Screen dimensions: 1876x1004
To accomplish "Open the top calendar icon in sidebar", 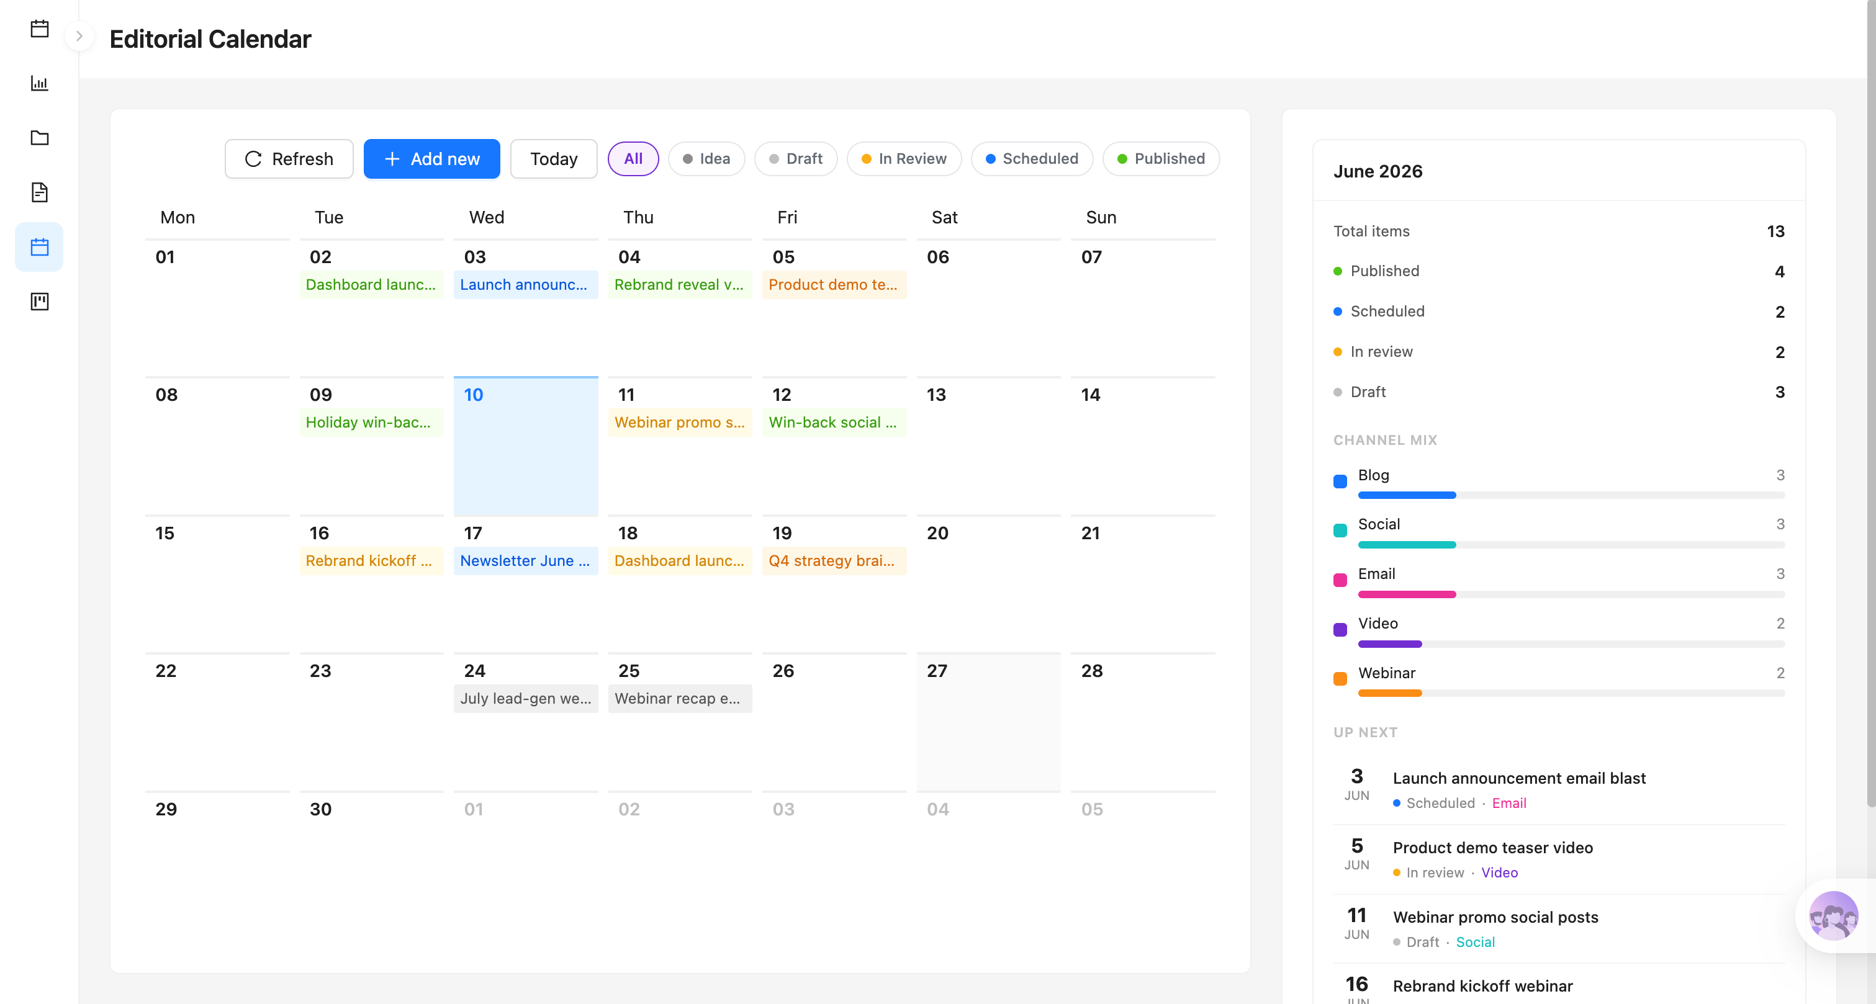I will click(x=39, y=29).
